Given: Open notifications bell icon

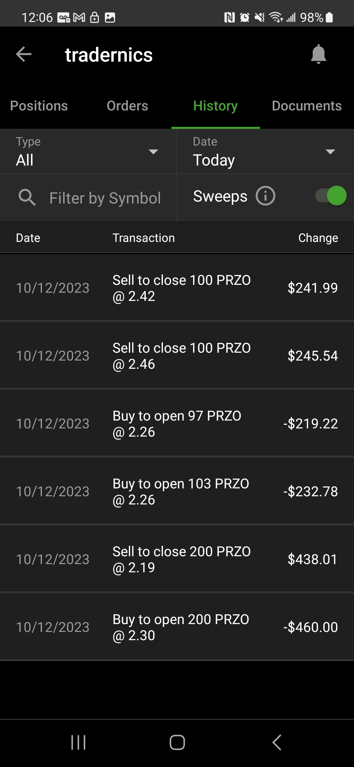Looking at the screenshot, I should tap(318, 54).
